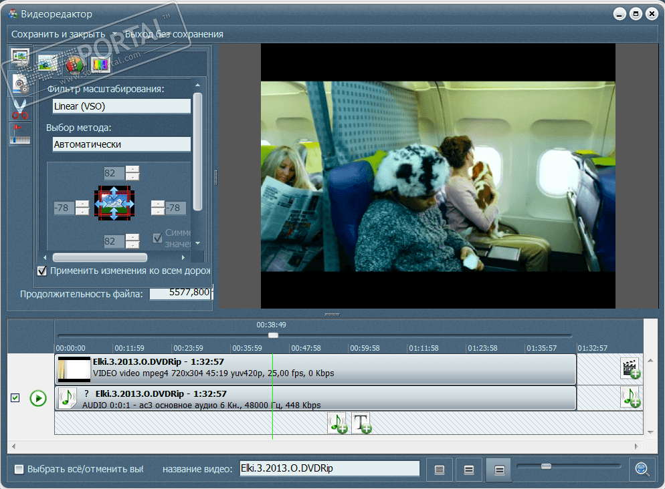Click settings panel scroll up arrow
The height and width of the screenshot is (489, 665).
pos(197,86)
